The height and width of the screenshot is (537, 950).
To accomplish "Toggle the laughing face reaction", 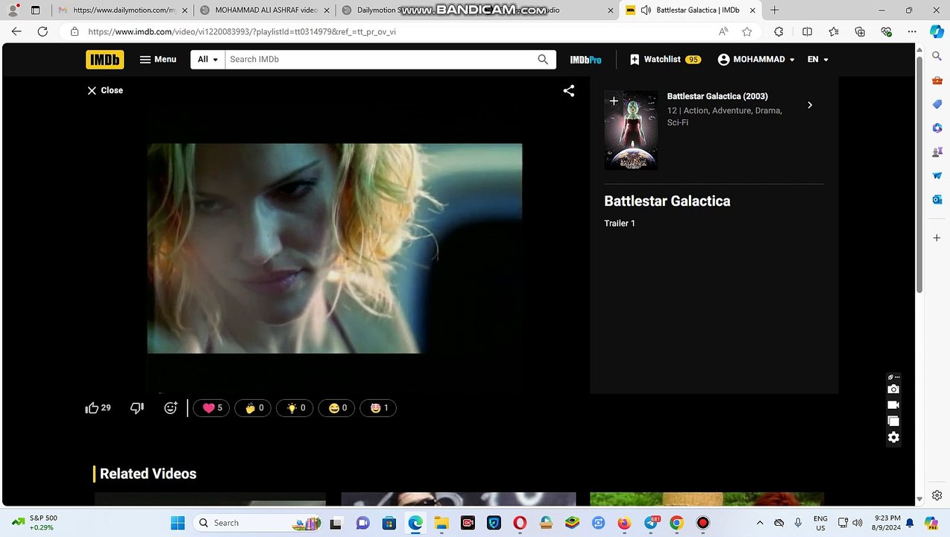I will (337, 408).
